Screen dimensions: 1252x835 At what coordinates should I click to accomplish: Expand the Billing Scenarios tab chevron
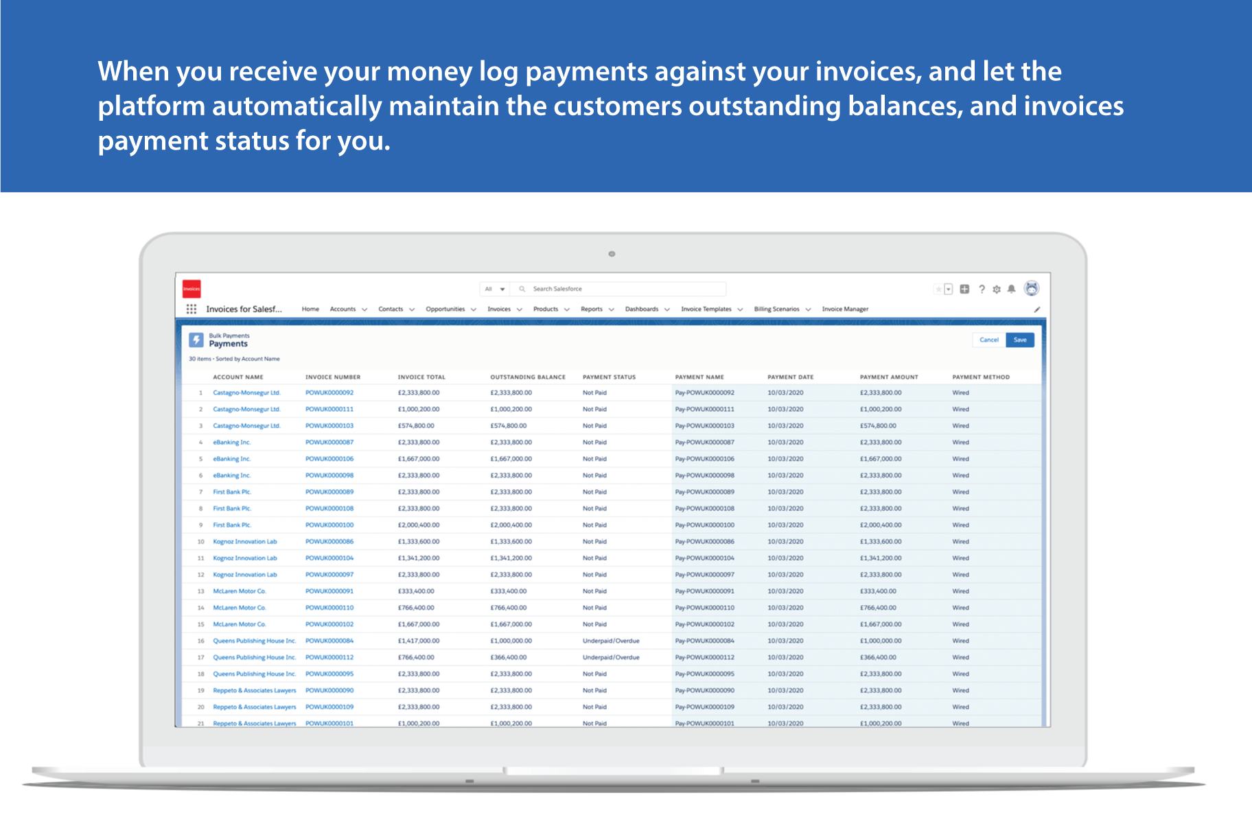coord(808,309)
